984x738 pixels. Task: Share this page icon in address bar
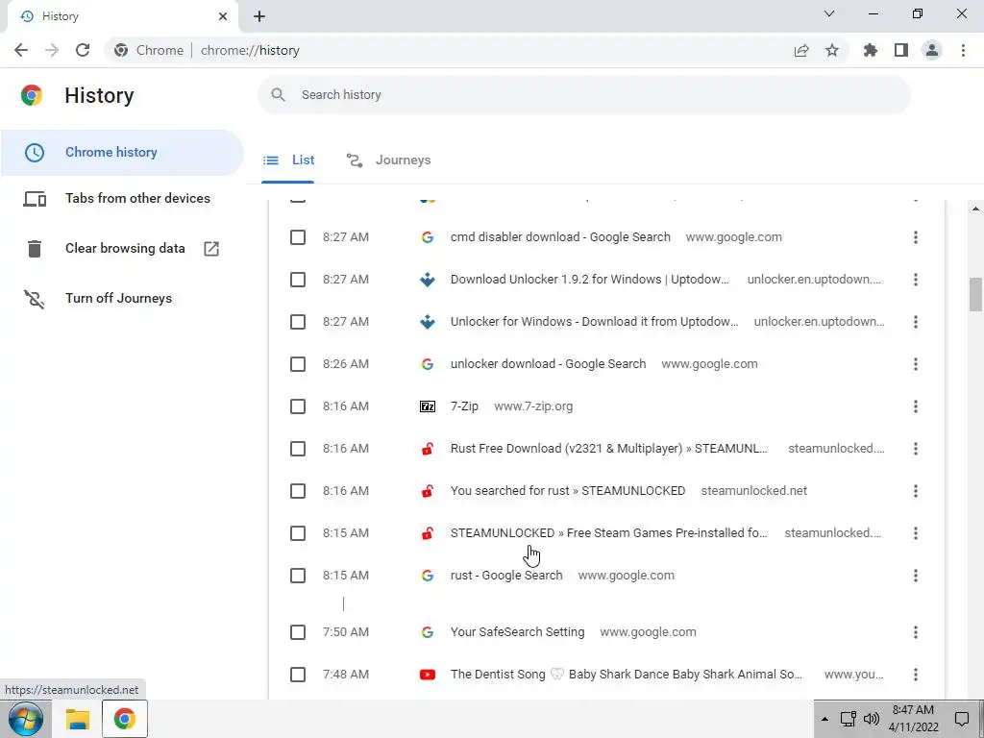(x=801, y=50)
